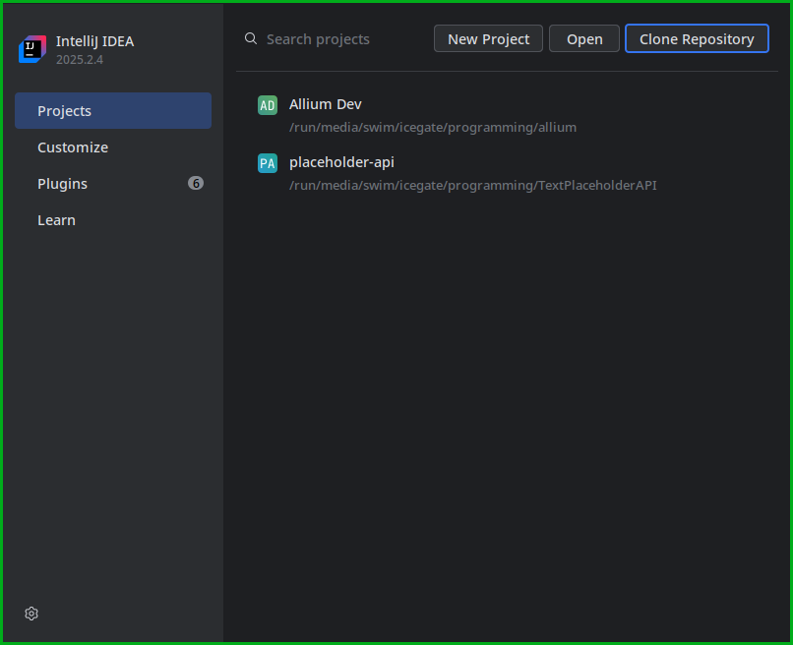Click the PA avatar for placeholder-api
Screen dimensions: 793x645
[x=267, y=162]
